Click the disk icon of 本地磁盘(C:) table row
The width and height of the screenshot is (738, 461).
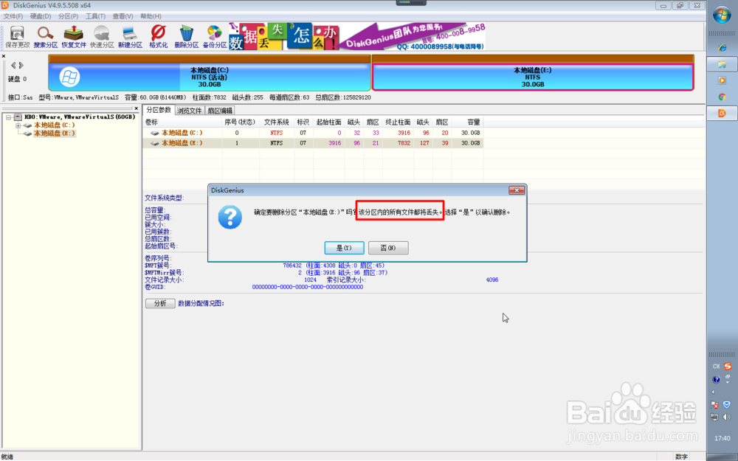(x=154, y=133)
